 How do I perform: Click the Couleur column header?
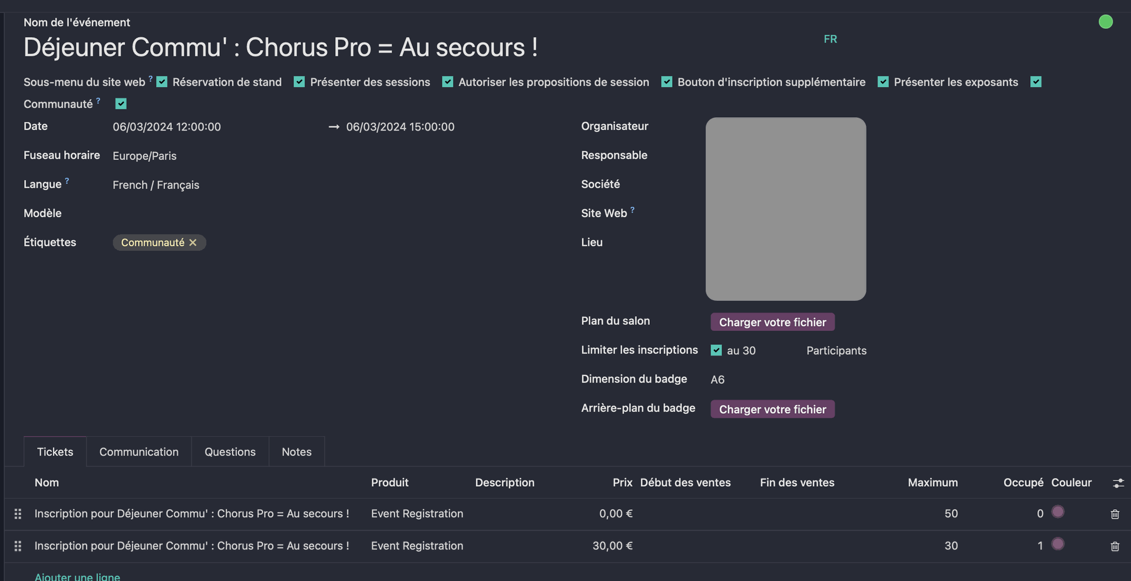point(1072,483)
